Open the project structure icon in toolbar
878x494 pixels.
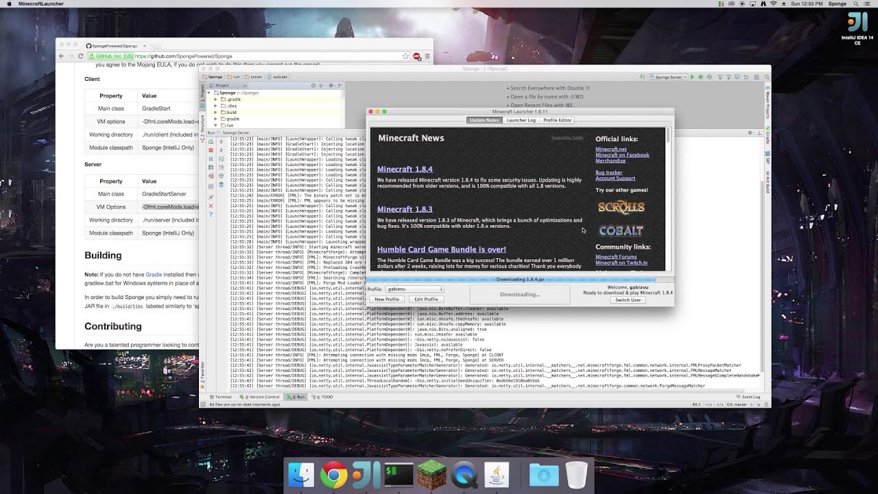(757, 77)
